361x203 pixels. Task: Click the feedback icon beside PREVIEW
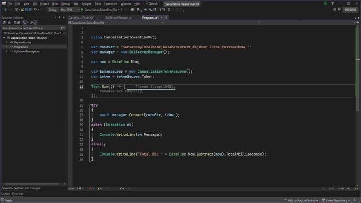point(339,10)
